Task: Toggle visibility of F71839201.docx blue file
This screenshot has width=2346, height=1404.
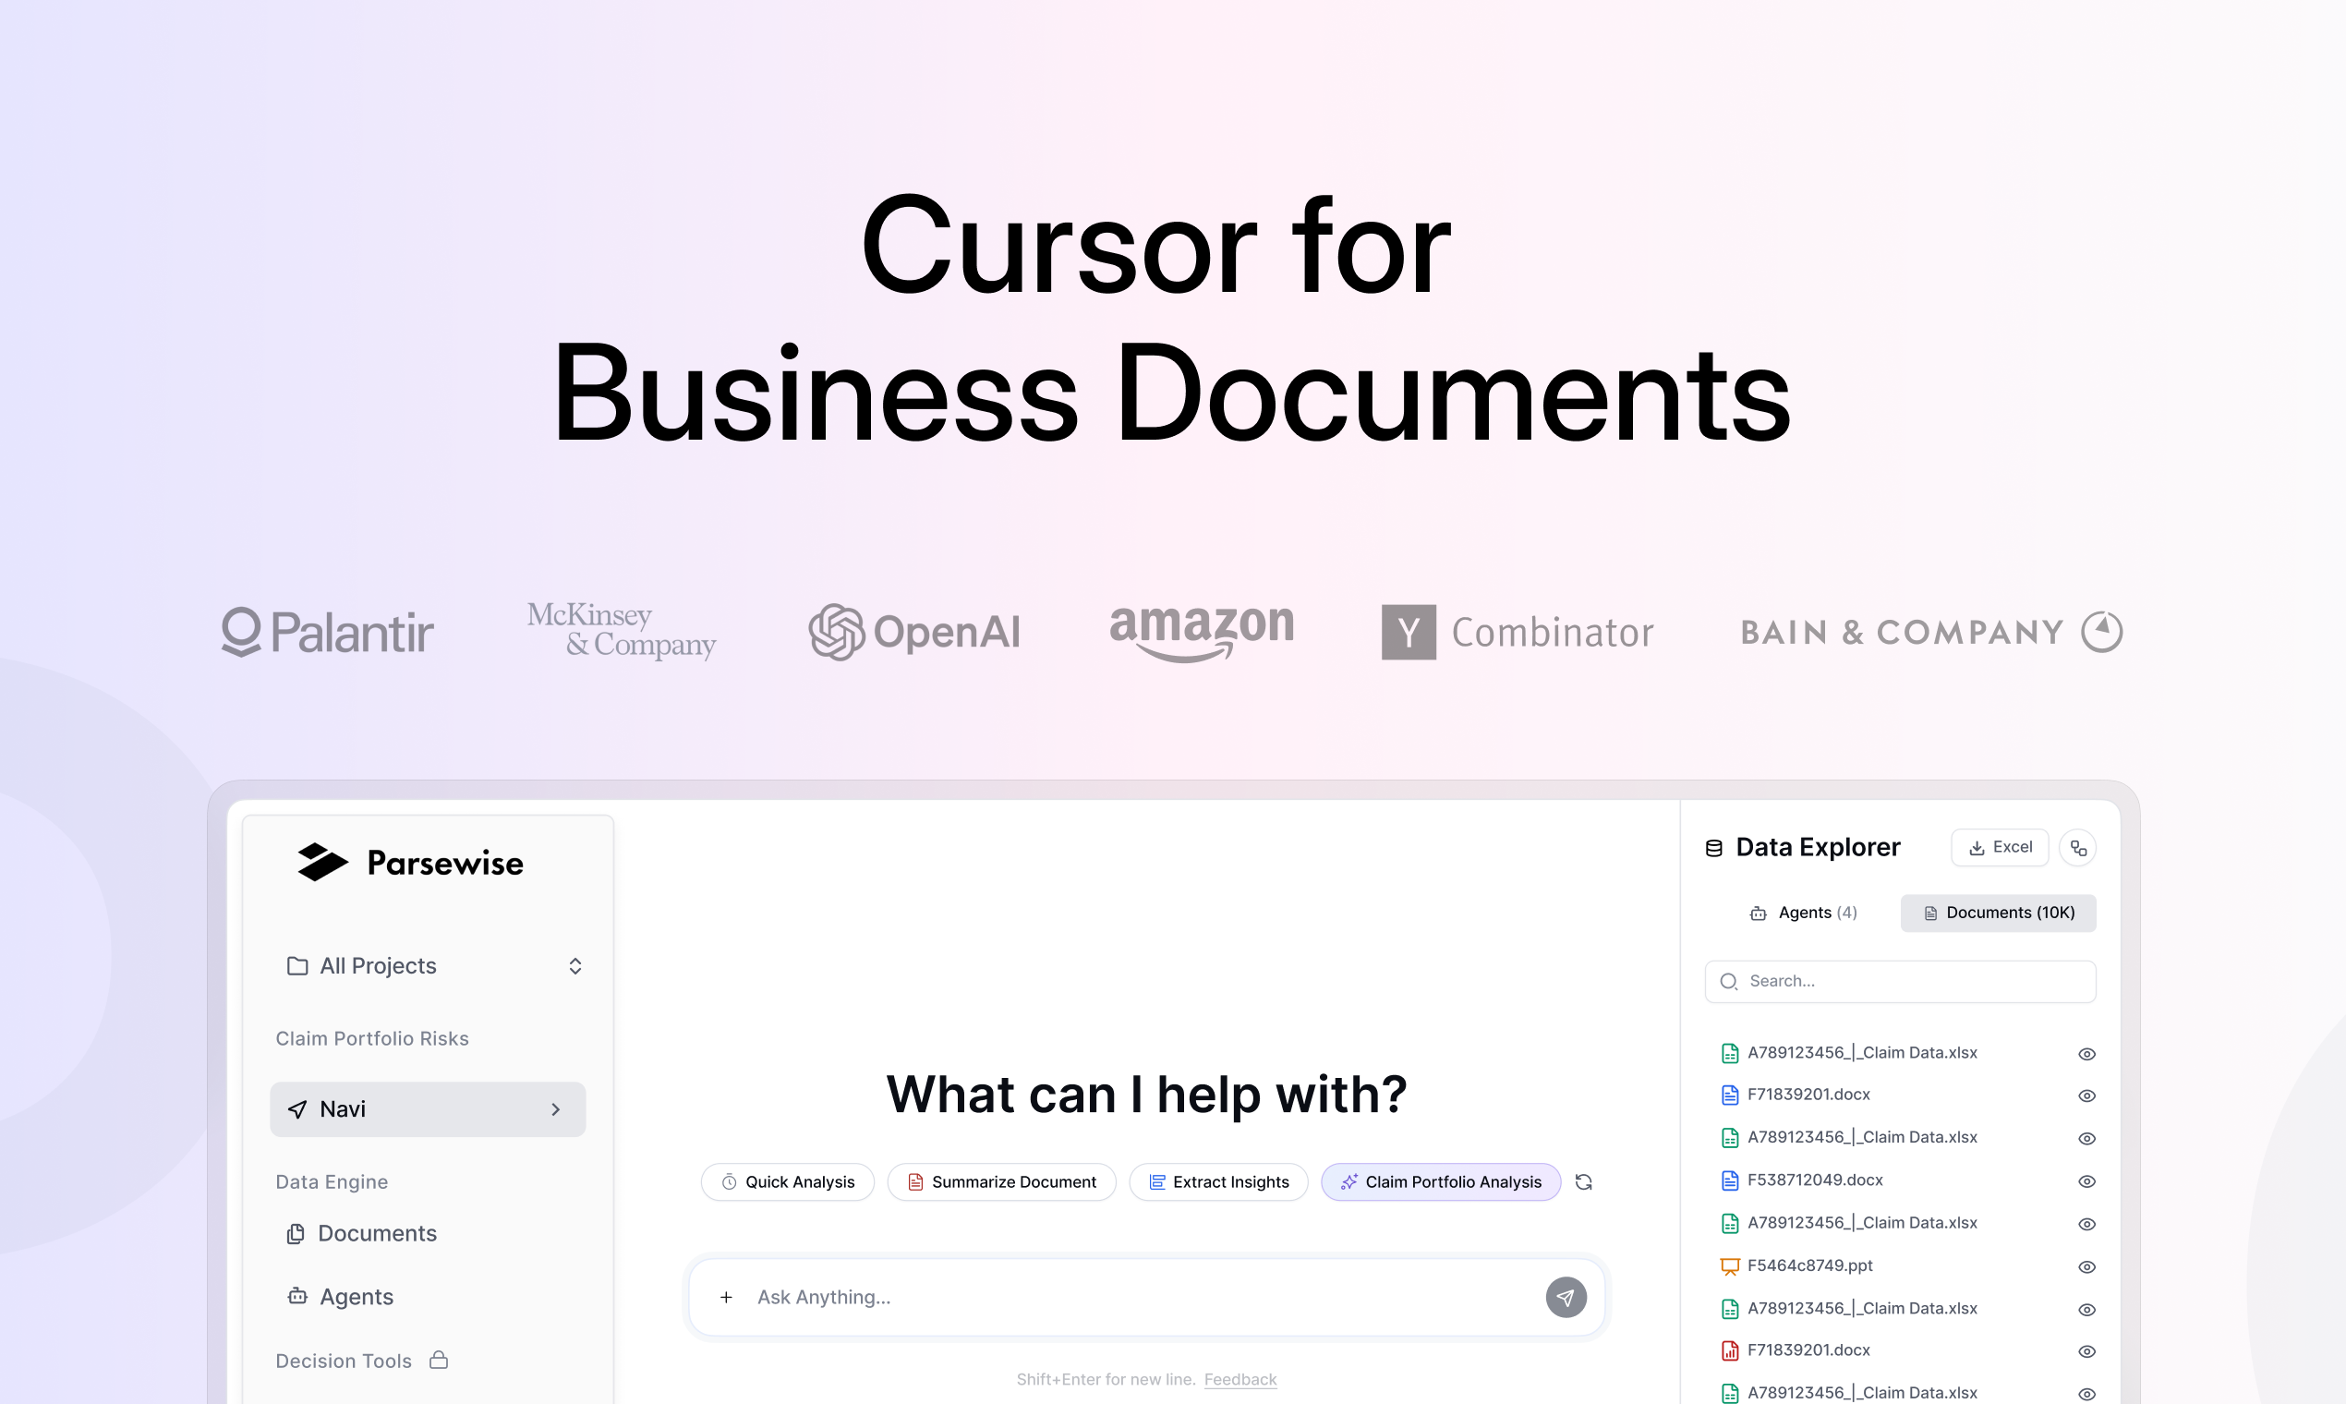Action: (2086, 1095)
